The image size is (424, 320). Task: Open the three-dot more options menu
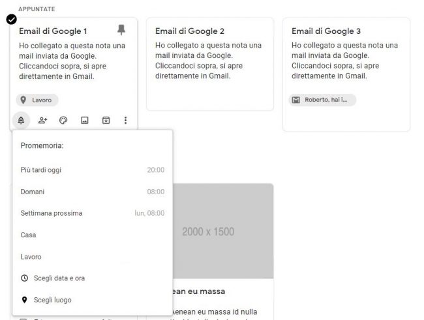[x=126, y=121]
